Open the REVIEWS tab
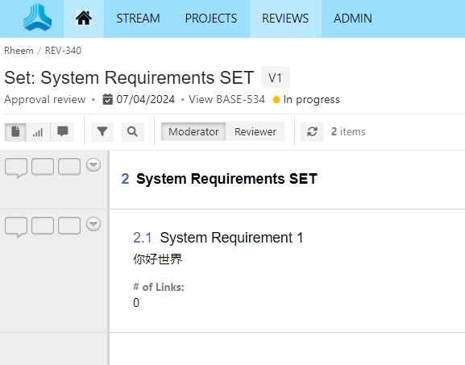Image resolution: width=465 pixels, height=365 pixels. (285, 19)
